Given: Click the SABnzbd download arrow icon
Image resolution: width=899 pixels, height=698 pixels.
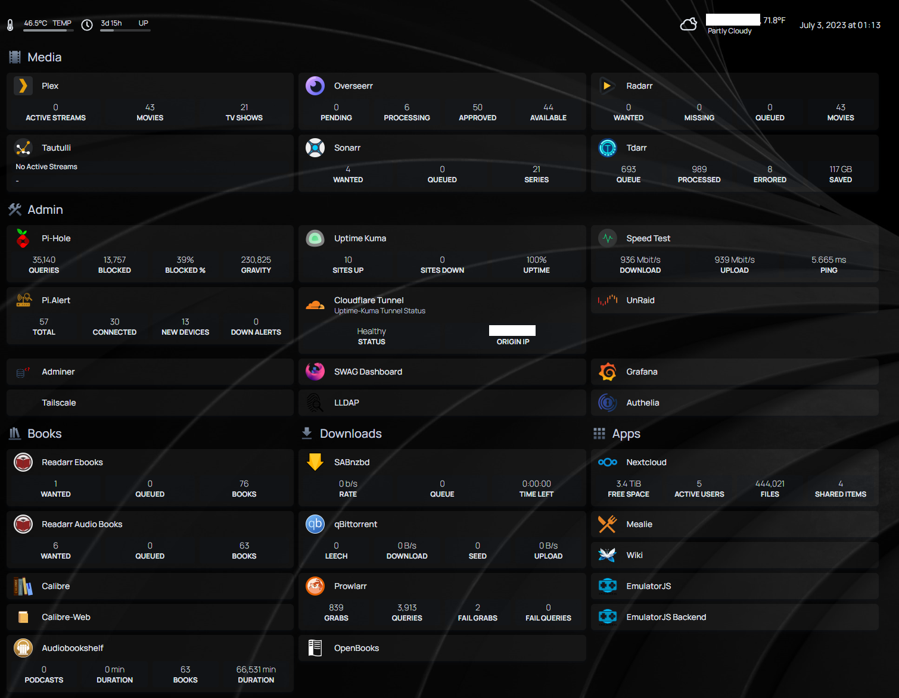Looking at the screenshot, I should (315, 462).
